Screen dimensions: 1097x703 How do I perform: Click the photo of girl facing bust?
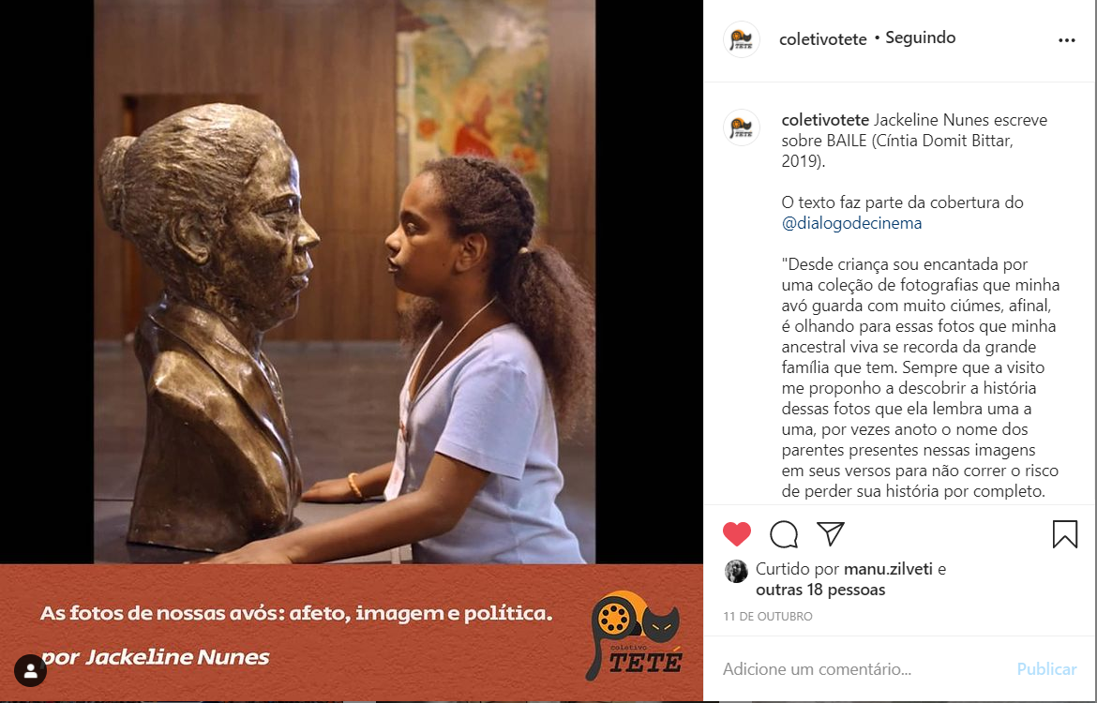(x=344, y=281)
